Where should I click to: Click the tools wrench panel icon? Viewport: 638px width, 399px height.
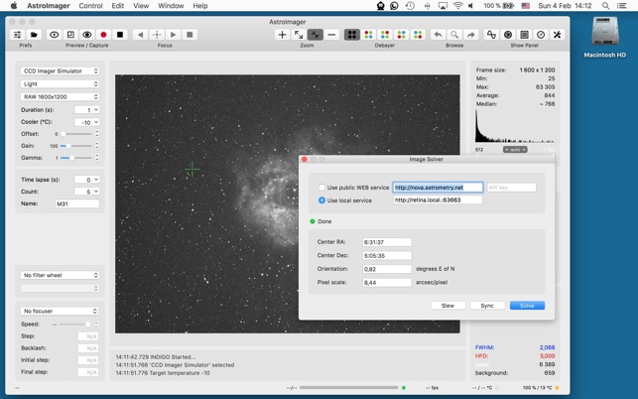[x=557, y=35]
